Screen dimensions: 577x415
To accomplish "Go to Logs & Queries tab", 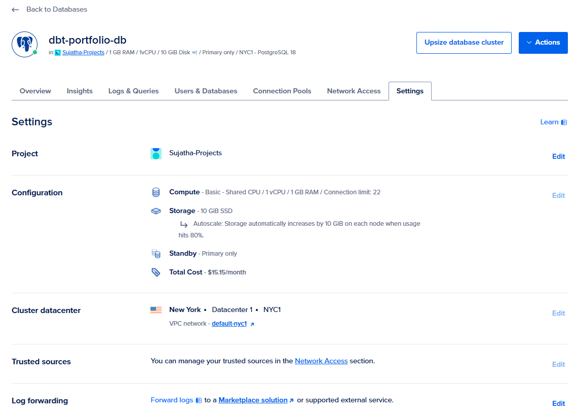I will tap(134, 91).
